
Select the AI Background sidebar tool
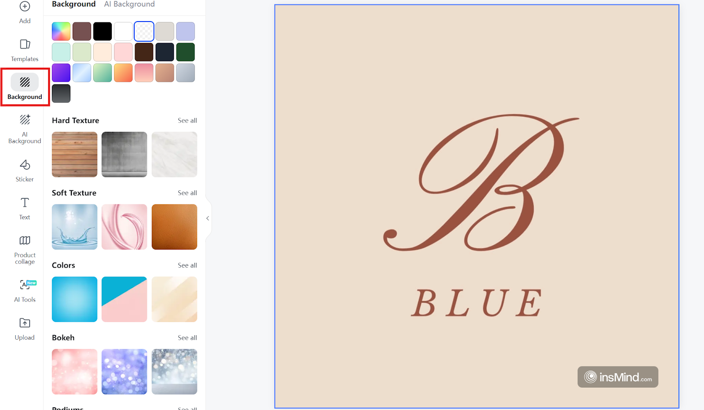pos(25,129)
